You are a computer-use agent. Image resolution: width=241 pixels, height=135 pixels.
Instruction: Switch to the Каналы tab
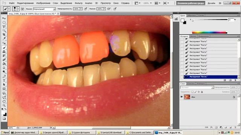[191, 84]
